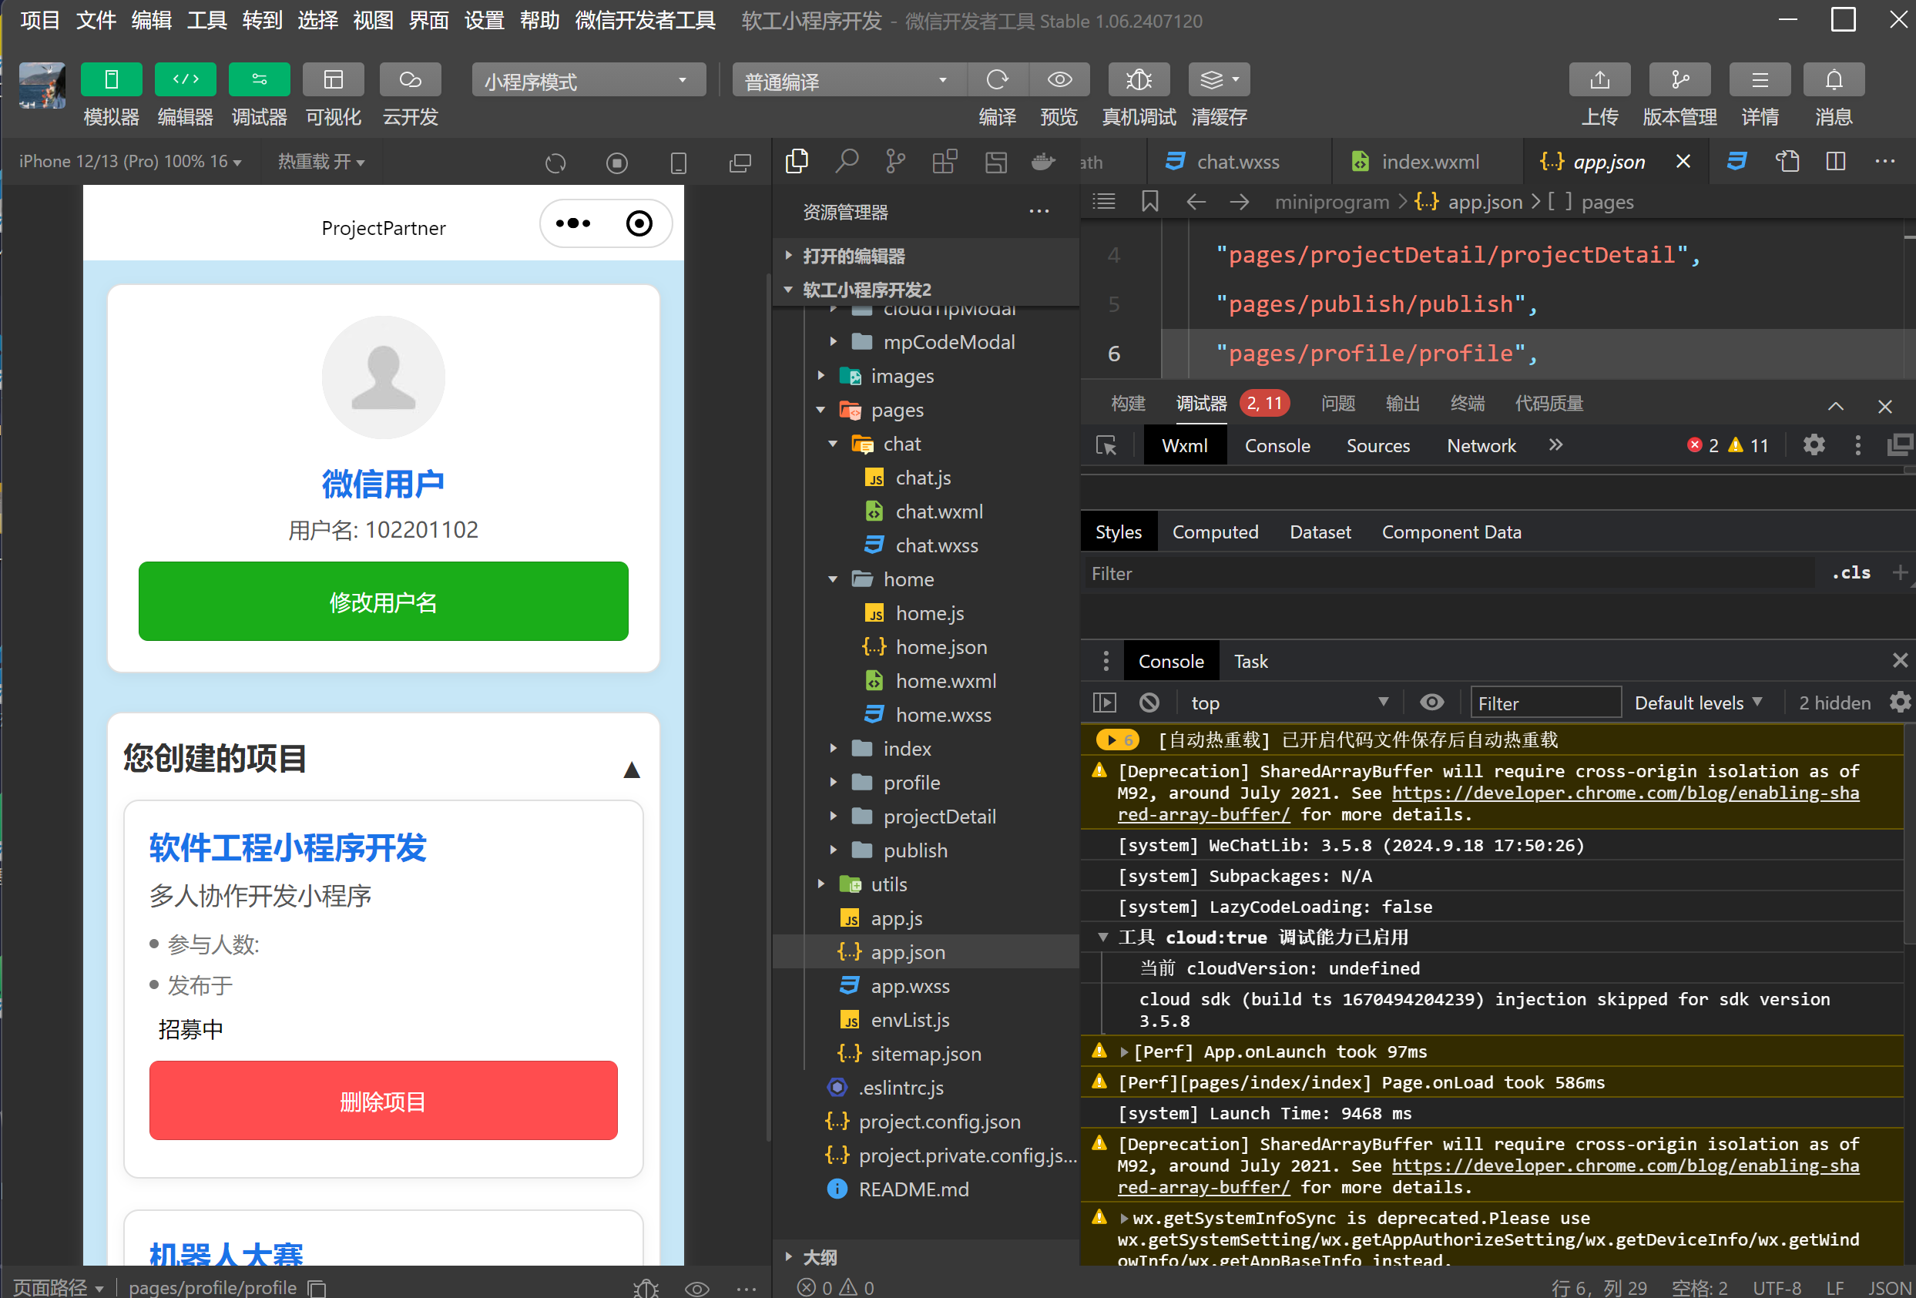
Task: Toggle the debugger panel button
Action: point(259,80)
